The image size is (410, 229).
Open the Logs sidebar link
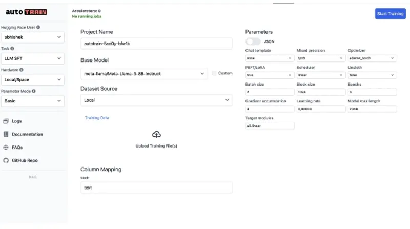16,121
